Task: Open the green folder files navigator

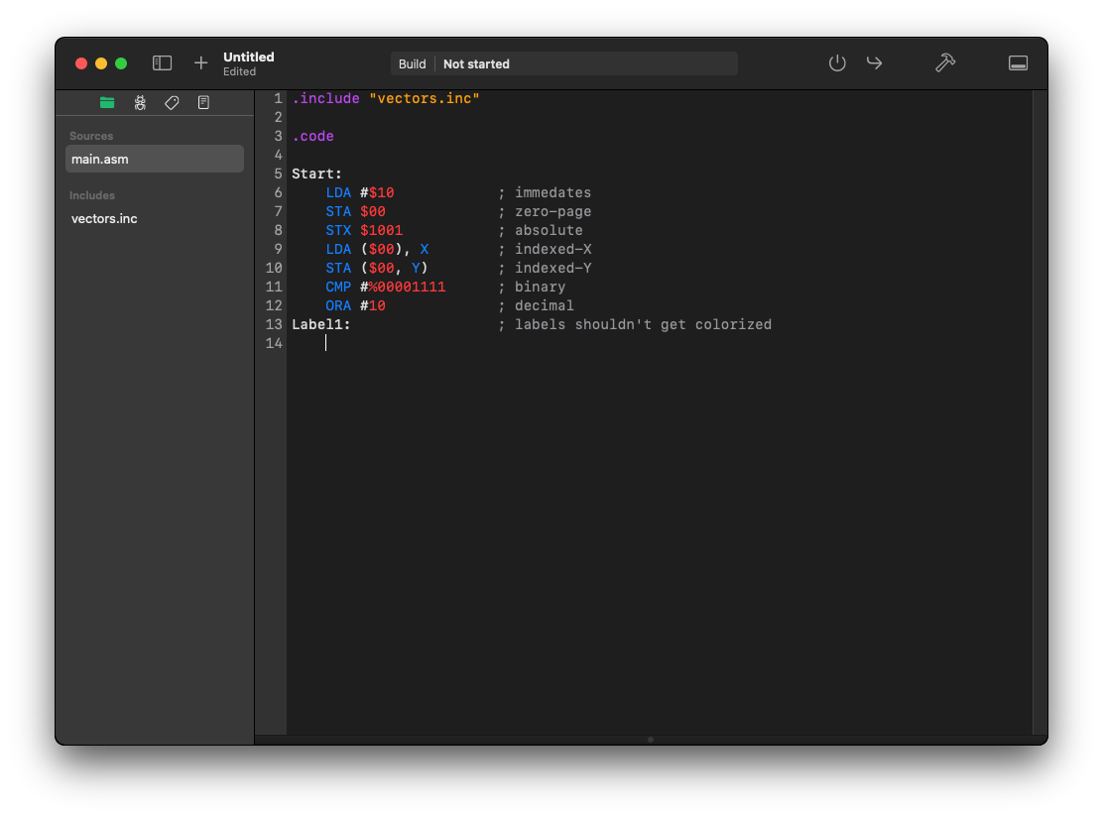Action: [x=107, y=102]
